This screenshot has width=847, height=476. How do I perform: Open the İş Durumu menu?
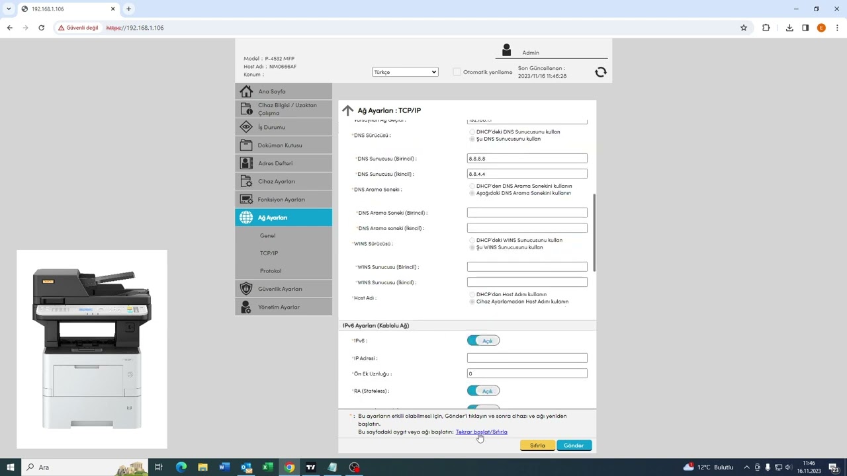coord(284,127)
